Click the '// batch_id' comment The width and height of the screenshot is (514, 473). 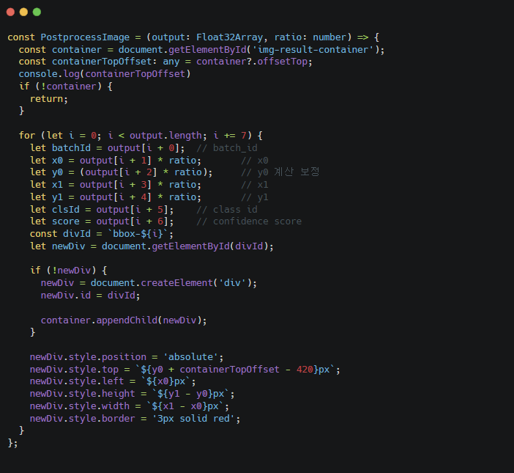point(227,148)
